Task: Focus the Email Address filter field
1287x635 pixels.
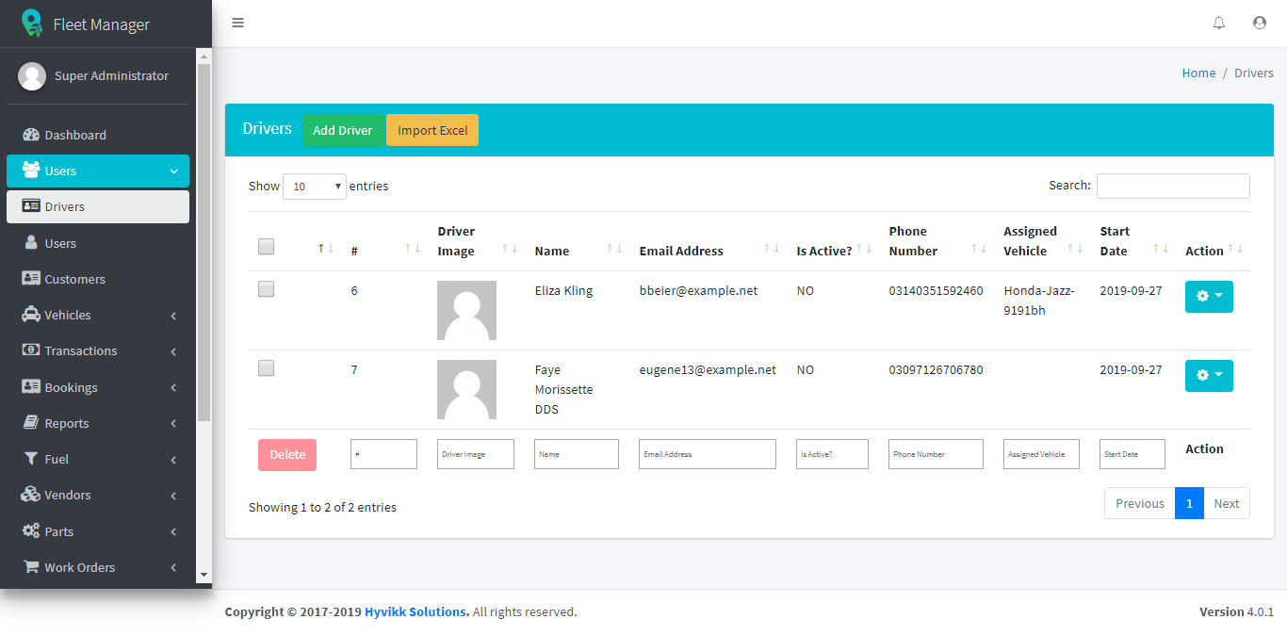Action: [708, 454]
